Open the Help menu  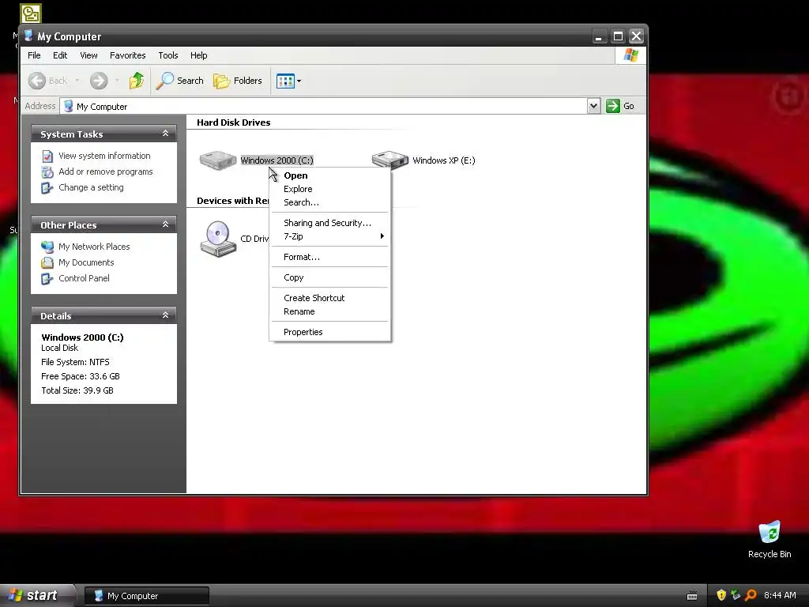[x=198, y=55]
